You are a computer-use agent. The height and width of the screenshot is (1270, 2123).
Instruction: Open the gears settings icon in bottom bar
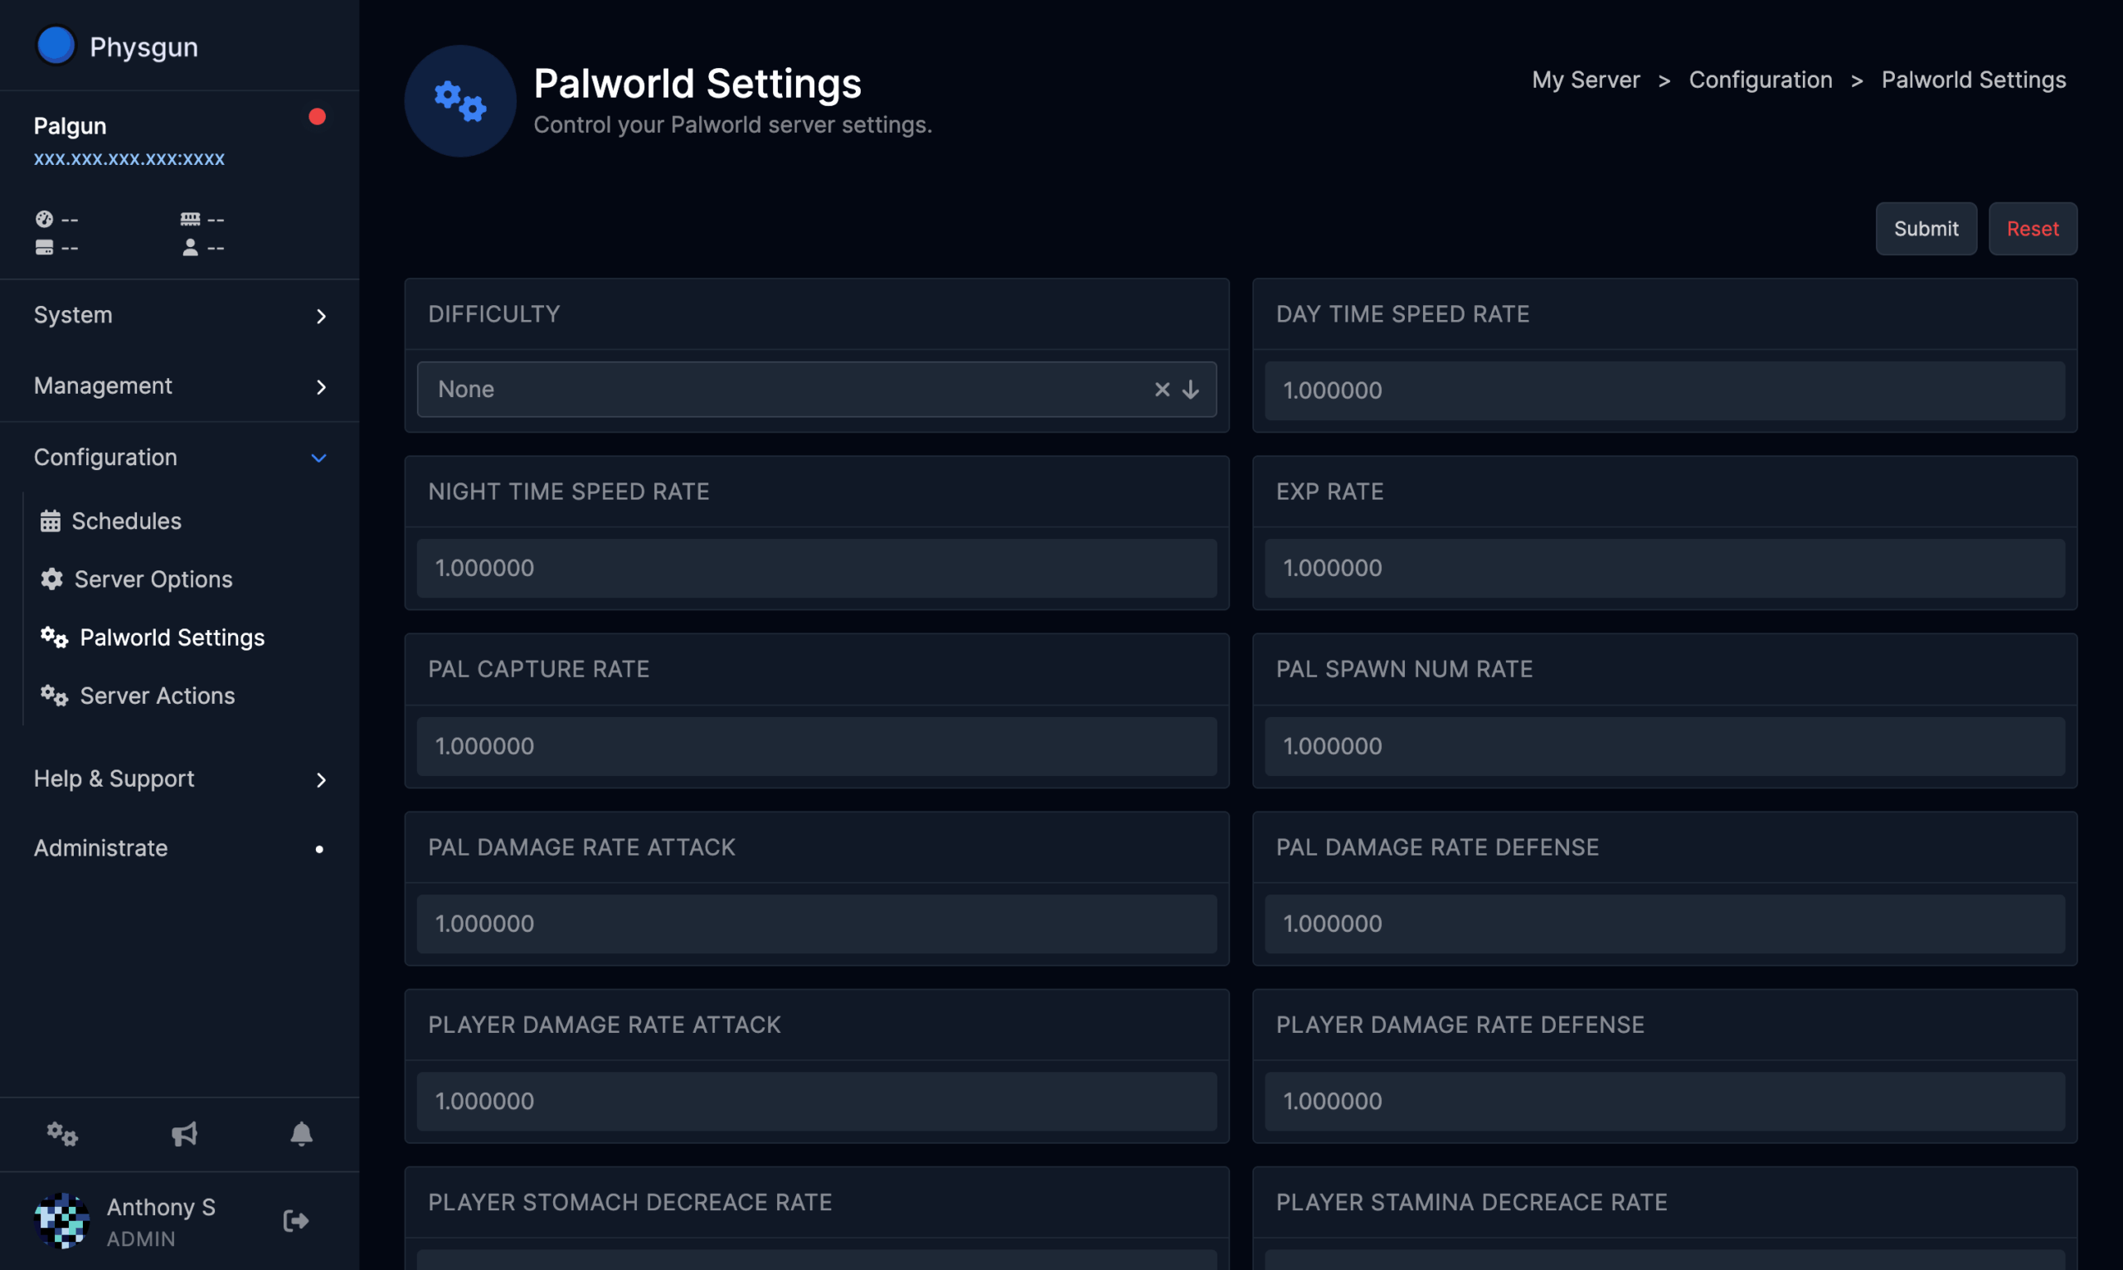(61, 1134)
